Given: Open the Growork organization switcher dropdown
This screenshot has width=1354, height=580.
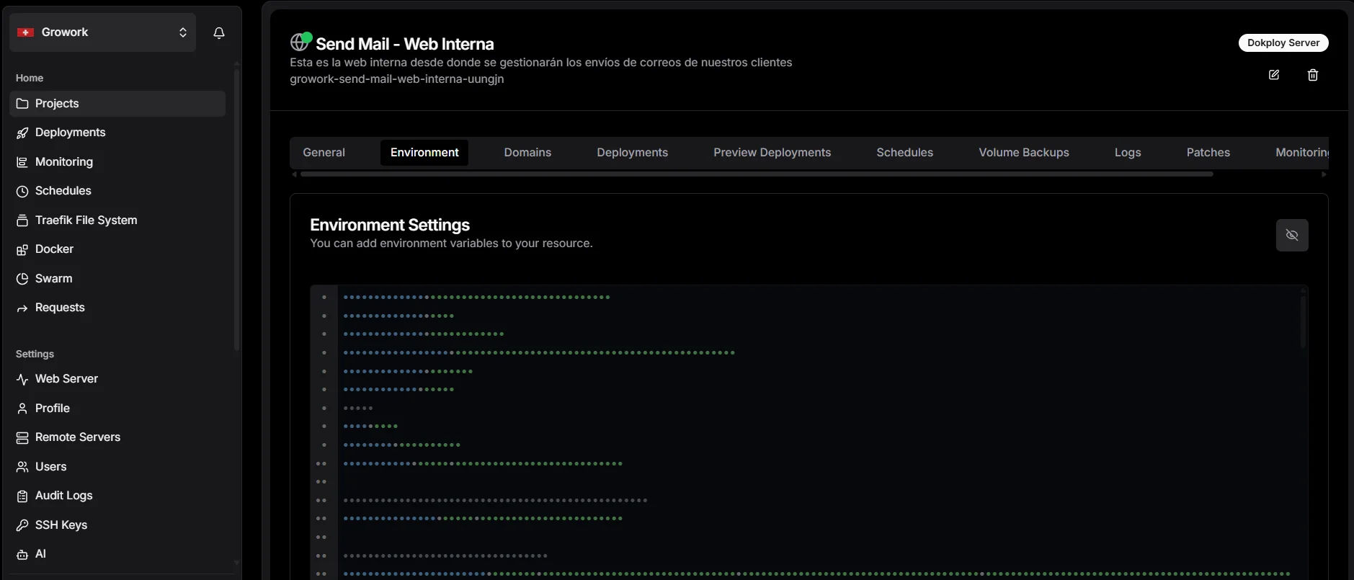Looking at the screenshot, I should coord(103,32).
